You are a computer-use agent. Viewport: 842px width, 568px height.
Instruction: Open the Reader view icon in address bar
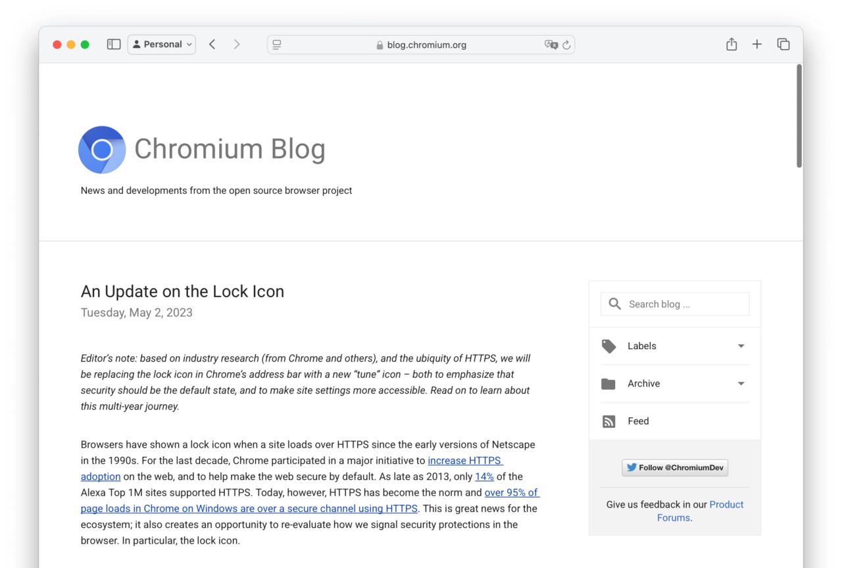click(x=277, y=45)
